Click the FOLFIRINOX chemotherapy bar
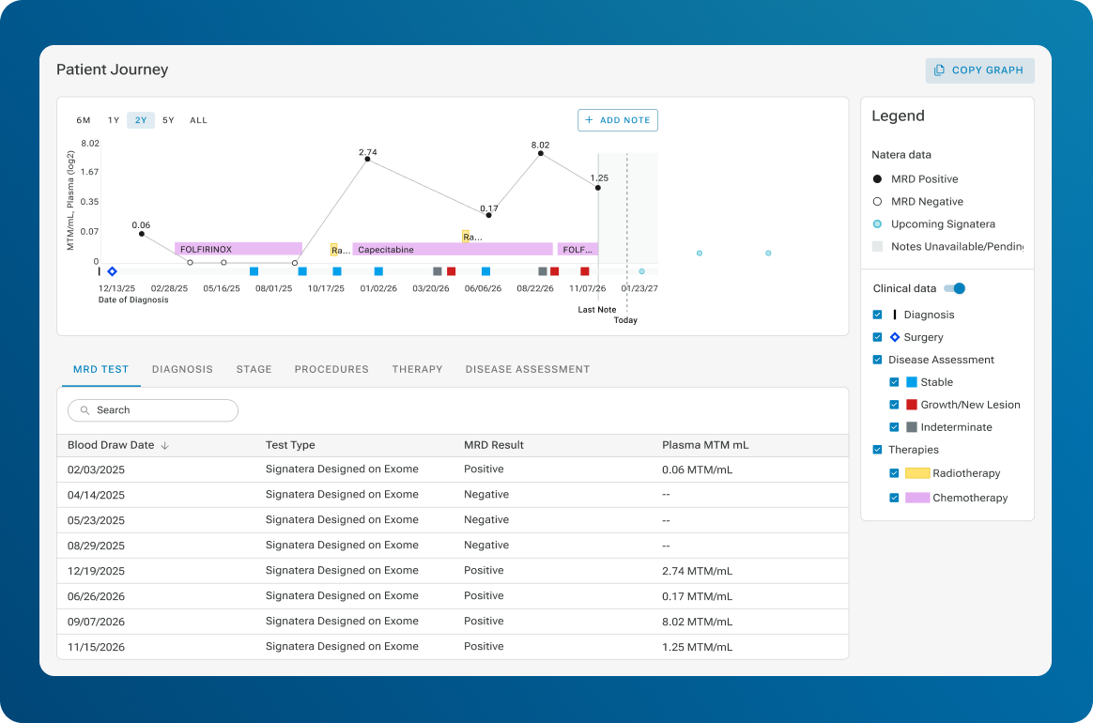 239,249
